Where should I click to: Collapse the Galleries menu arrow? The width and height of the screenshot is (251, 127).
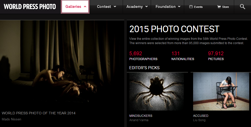(85, 7)
